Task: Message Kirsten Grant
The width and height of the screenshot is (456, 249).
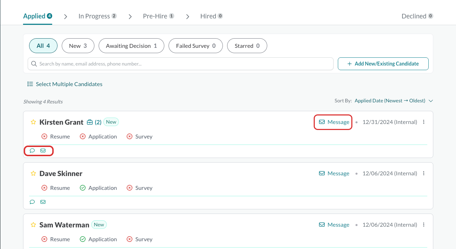Action: click(334, 122)
